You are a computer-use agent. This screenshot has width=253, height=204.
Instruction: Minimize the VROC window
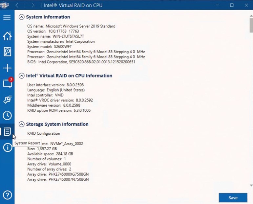(217, 5)
